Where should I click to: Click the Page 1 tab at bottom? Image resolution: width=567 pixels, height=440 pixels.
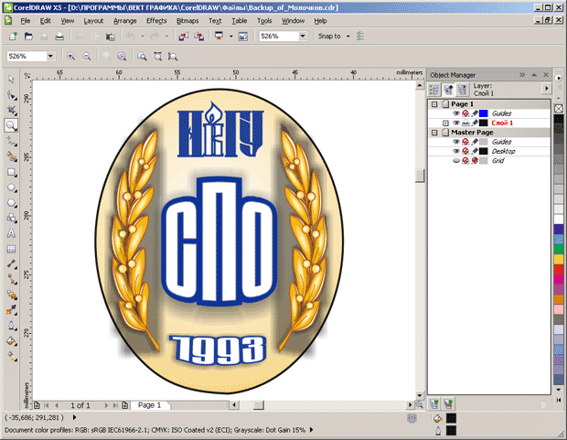coord(148,404)
